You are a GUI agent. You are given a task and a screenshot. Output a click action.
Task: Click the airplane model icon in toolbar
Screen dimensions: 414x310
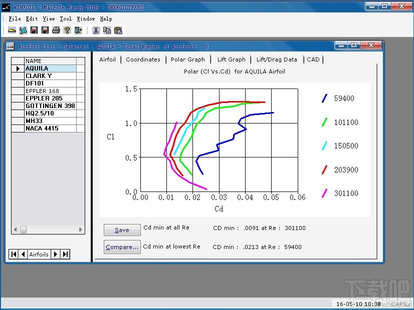pyautogui.click(x=23, y=30)
